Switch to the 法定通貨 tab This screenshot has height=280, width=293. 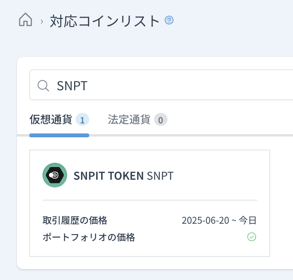click(x=129, y=120)
